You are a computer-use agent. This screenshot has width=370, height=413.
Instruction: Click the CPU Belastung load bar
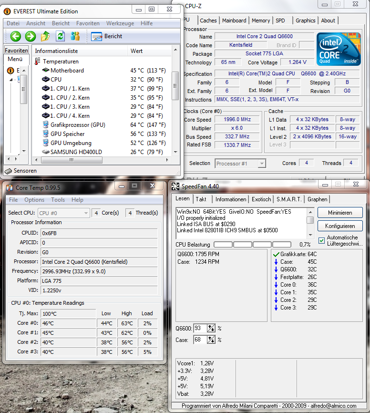pyautogui.click(x=252, y=245)
